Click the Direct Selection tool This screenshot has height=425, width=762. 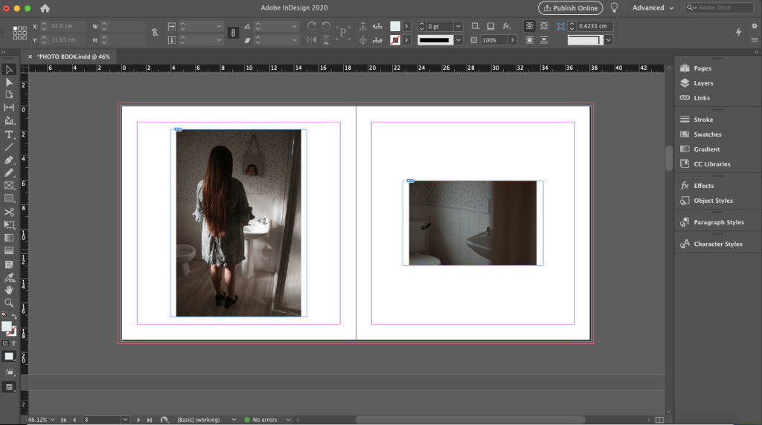point(9,82)
